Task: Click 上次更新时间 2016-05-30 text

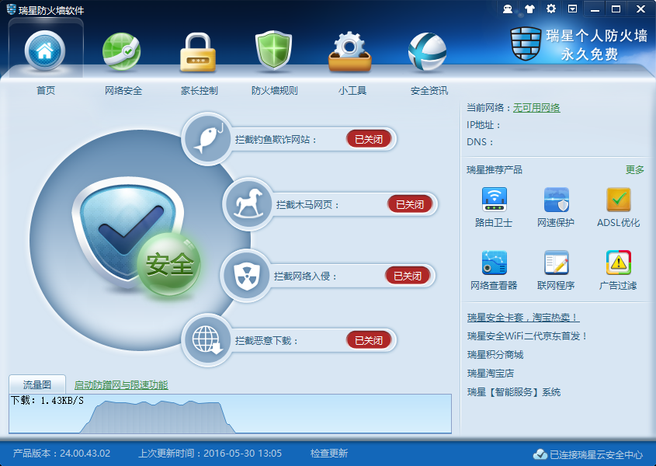Action: coord(210,454)
